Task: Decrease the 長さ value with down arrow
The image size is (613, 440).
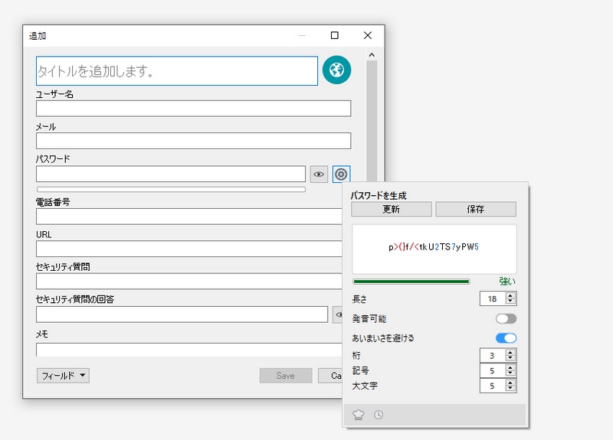Action: pyautogui.click(x=510, y=301)
